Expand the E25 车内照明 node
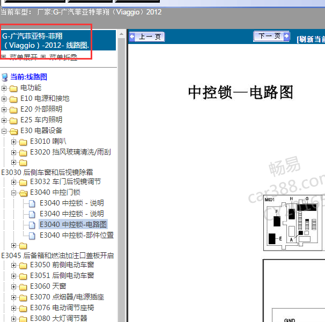 point(4,120)
